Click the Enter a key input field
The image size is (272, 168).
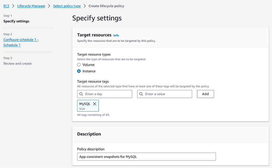[x=105, y=94]
